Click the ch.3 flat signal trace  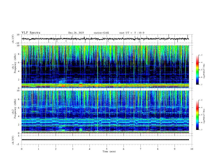(x=105, y=140)
